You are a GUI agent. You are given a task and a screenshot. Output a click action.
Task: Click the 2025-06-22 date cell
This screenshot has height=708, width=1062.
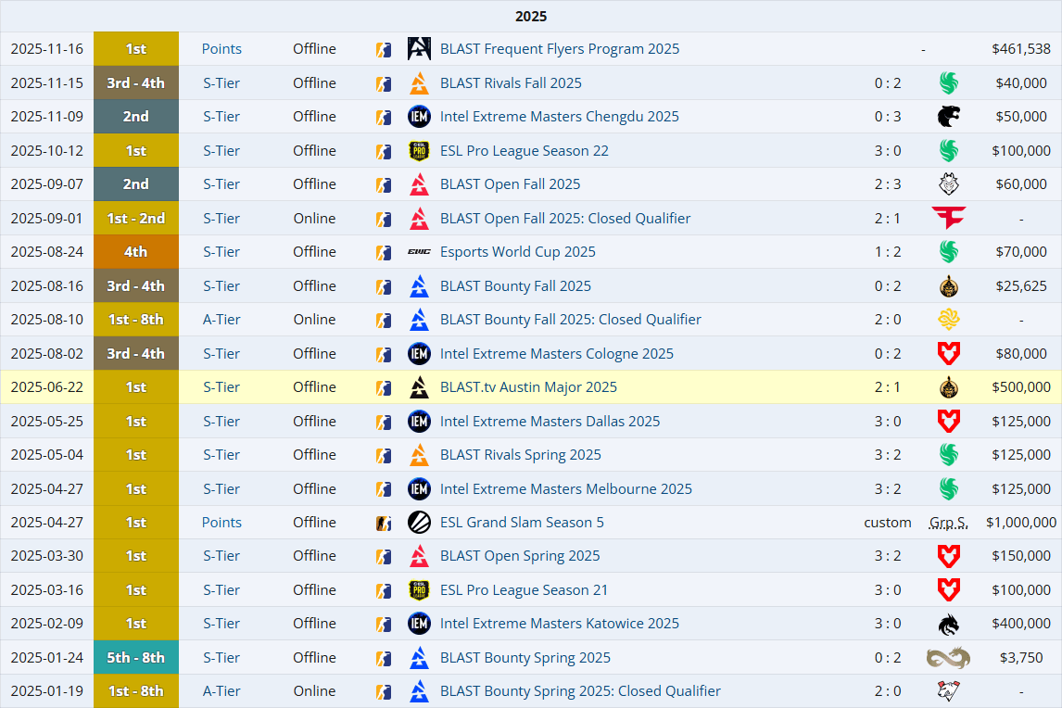click(x=46, y=386)
